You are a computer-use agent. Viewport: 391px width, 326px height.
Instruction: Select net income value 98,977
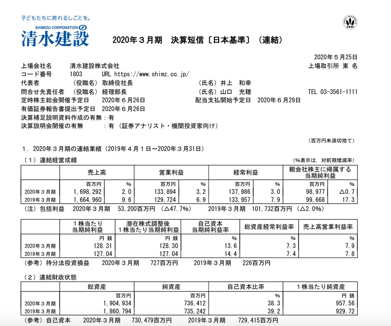coord(315,192)
